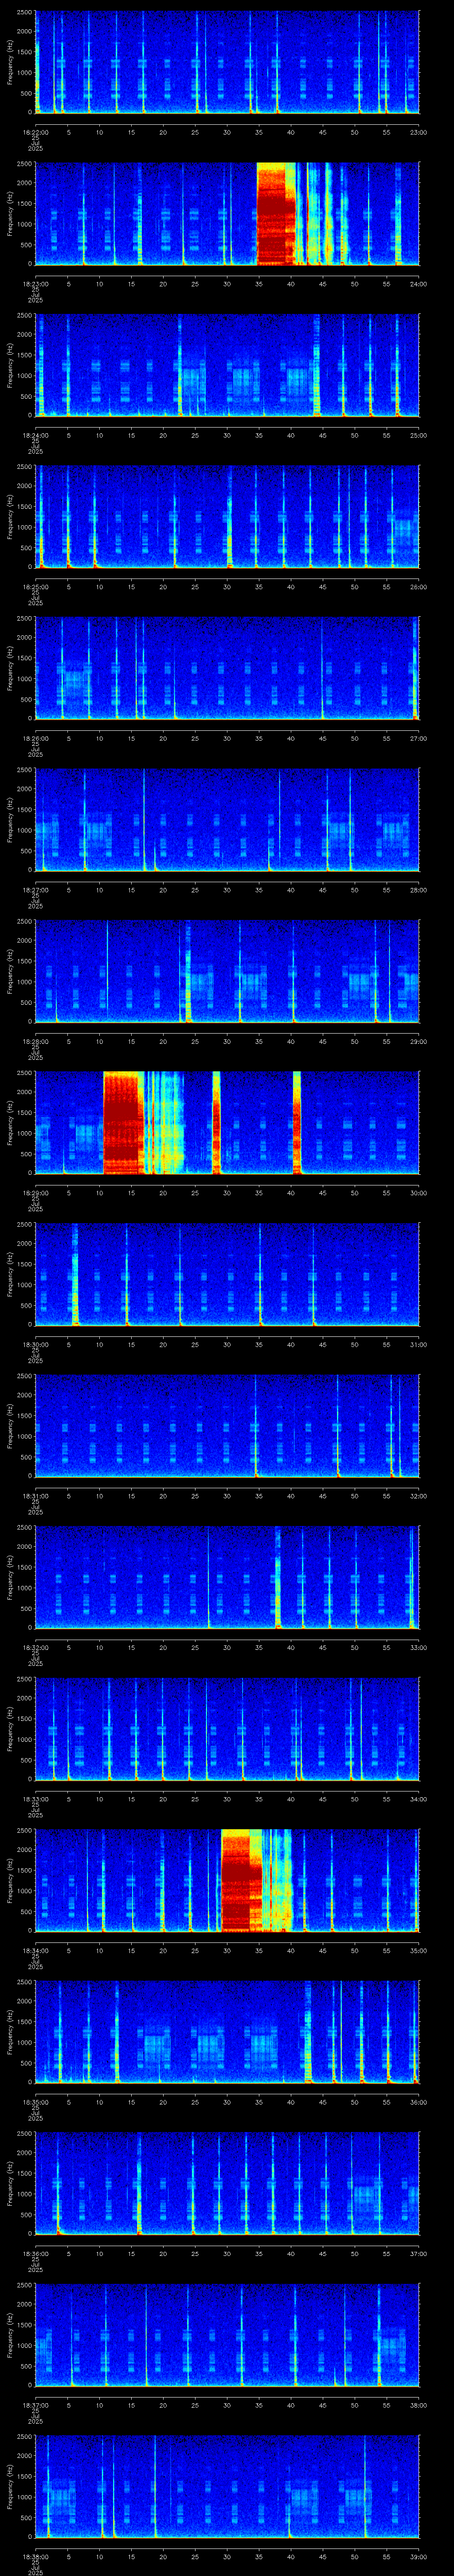Select the 30:00 end time label
Image resolution: width=454 pixels, height=2576 pixels.
click(419, 1192)
